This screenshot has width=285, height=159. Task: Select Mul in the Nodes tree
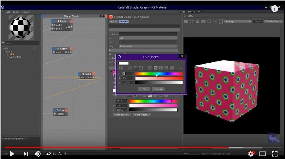pyautogui.click(x=12, y=54)
